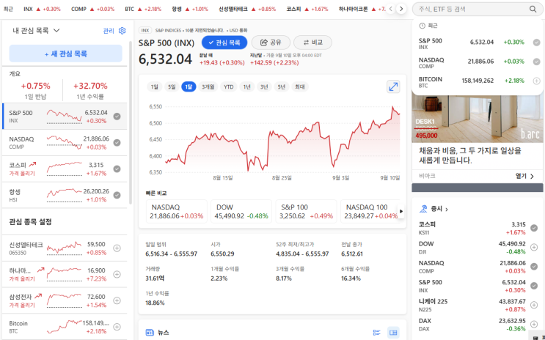The width and height of the screenshot is (545, 340).
Task: Switch news to list view icon
Action: tap(377, 333)
